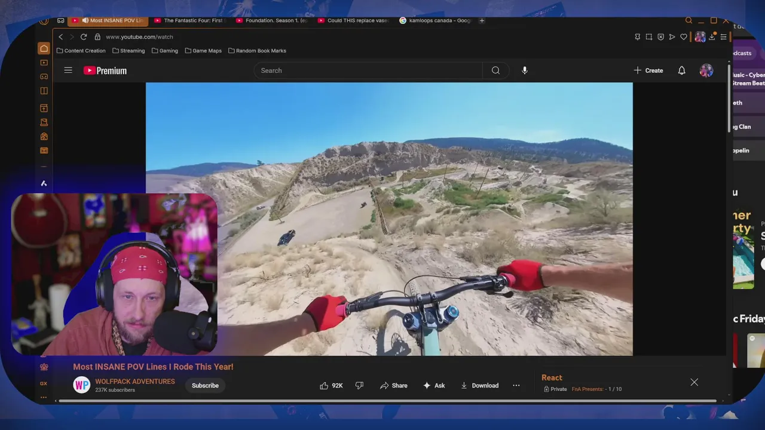Screen dimensions: 765x430
Task: Open YouTube notifications bell
Action: [x=681, y=70]
